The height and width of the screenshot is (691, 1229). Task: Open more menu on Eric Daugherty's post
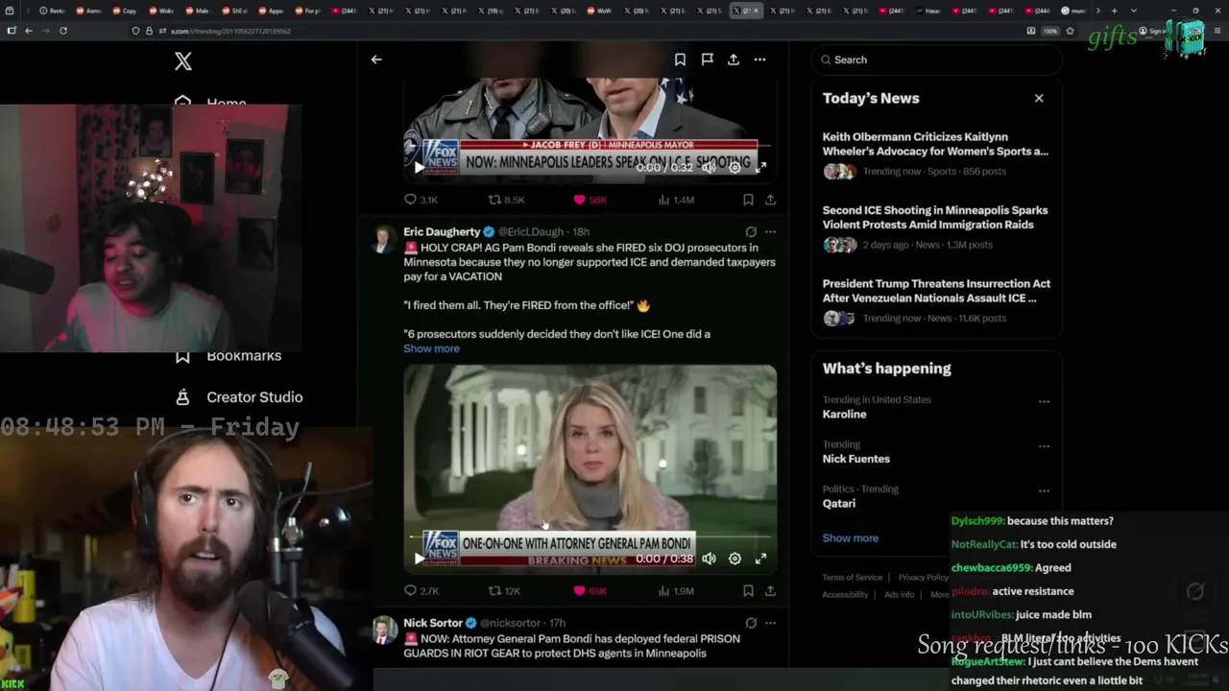tap(770, 231)
